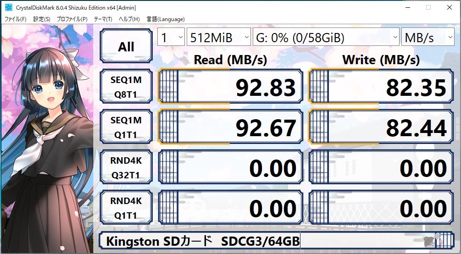Expand the G: drive selection dropdown
The image size is (461, 254).
pos(326,37)
